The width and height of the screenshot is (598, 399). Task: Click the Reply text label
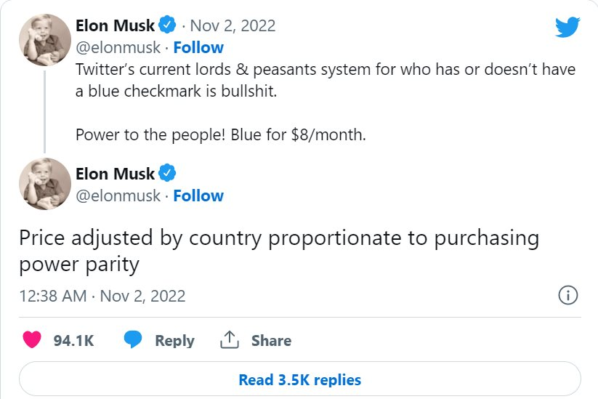point(174,340)
